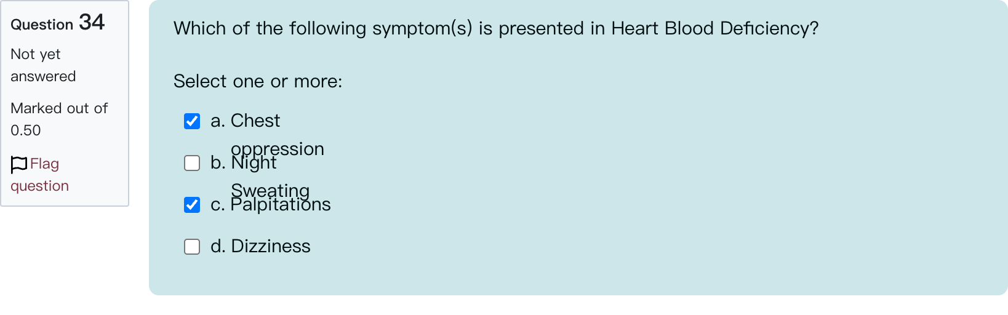Image resolution: width=1008 pixels, height=315 pixels.
Task: Uncheck the Palpitations checkbox
Action: click(x=192, y=205)
